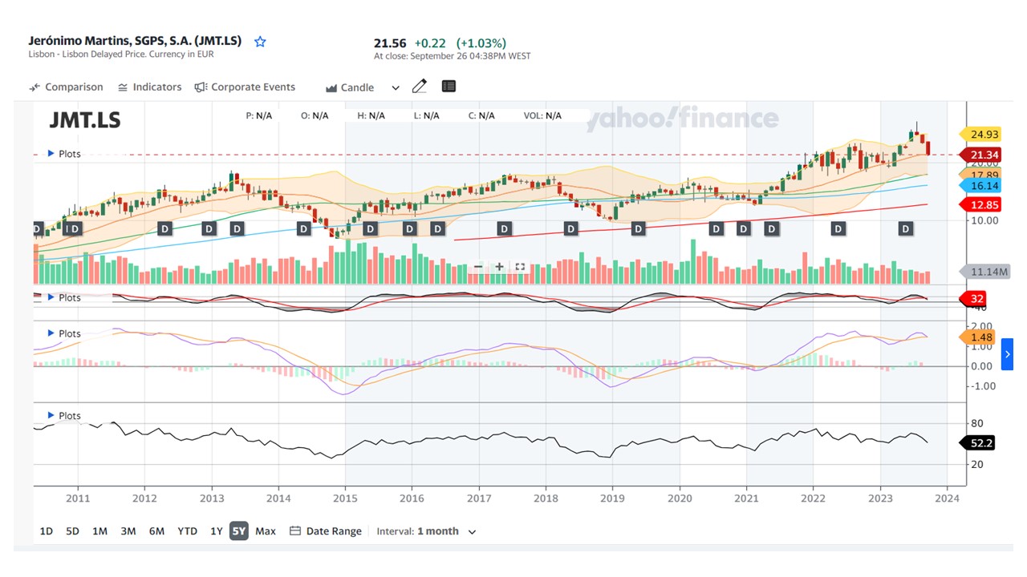Add JMT.LS to watchlist with star icon
Viewport: 1027px width, 577px height.
pyautogui.click(x=260, y=42)
